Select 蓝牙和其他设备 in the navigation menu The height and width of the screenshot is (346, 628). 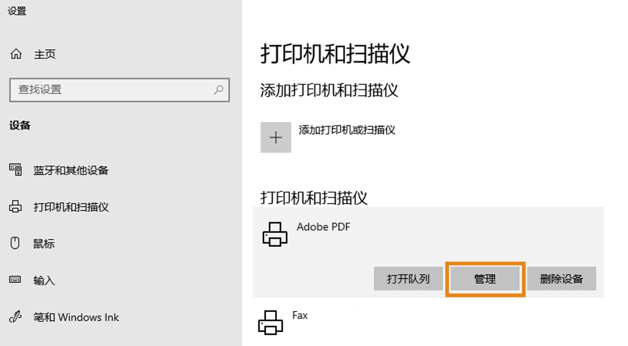(71, 170)
